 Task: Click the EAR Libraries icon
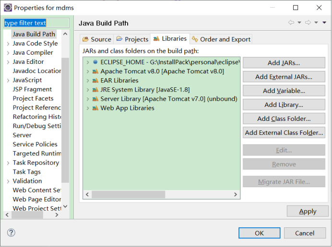pyautogui.click(x=95, y=81)
